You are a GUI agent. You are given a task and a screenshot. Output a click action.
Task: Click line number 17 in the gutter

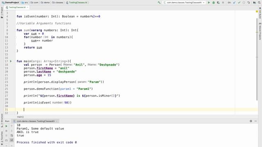pos(6,61)
